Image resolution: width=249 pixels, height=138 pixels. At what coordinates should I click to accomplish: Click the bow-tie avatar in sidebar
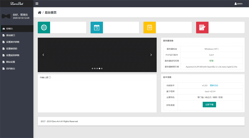pos(6,16)
